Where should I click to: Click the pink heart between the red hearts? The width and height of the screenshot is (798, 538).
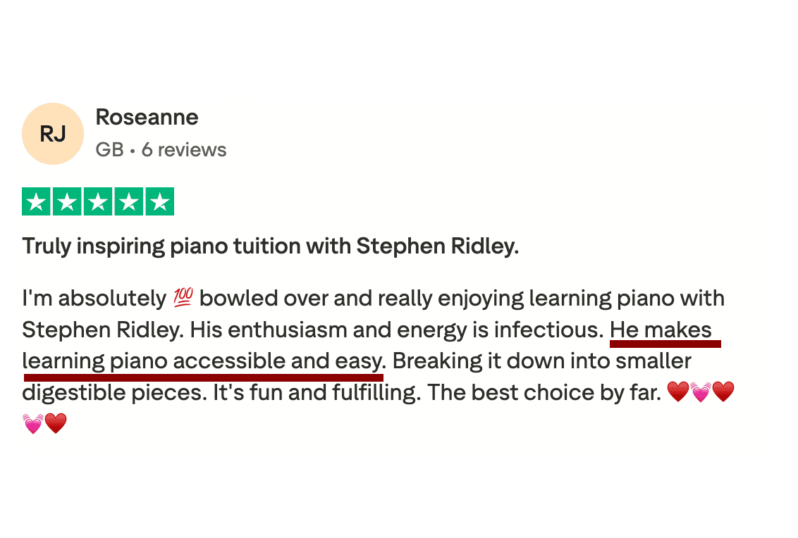coord(701,392)
